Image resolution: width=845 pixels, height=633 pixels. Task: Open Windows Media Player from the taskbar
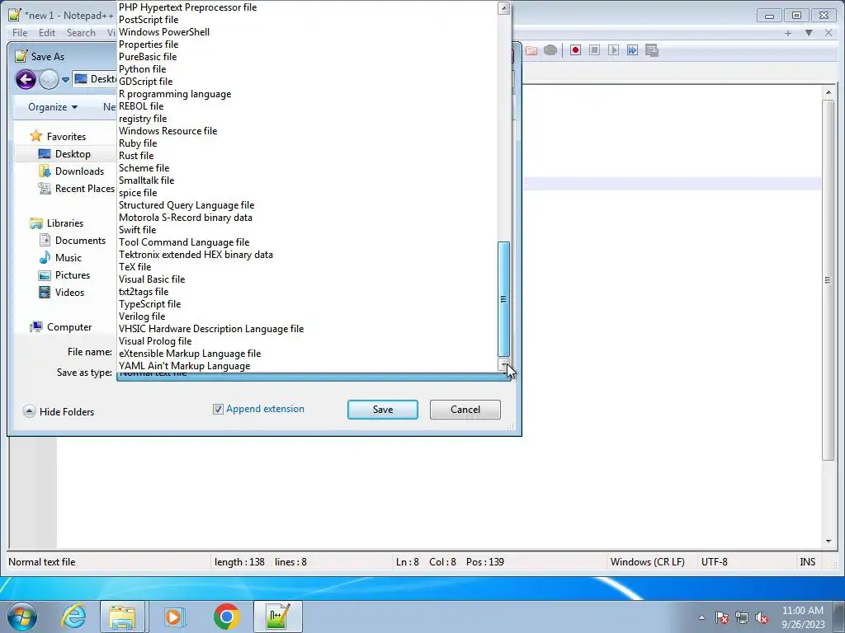174,617
